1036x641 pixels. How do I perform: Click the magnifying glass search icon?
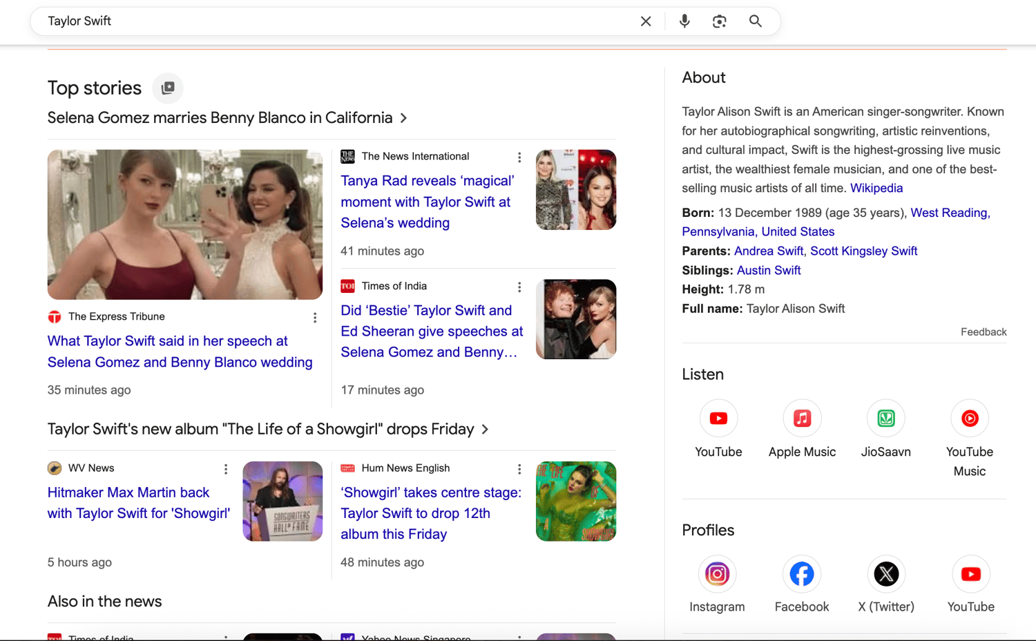click(756, 21)
